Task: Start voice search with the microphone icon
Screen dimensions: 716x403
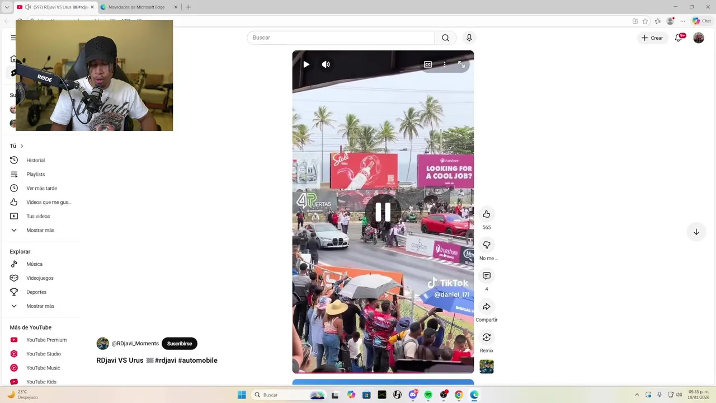Action: point(469,38)
